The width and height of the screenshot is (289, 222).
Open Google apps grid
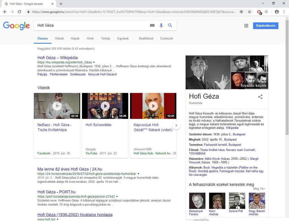click(246, 26)
